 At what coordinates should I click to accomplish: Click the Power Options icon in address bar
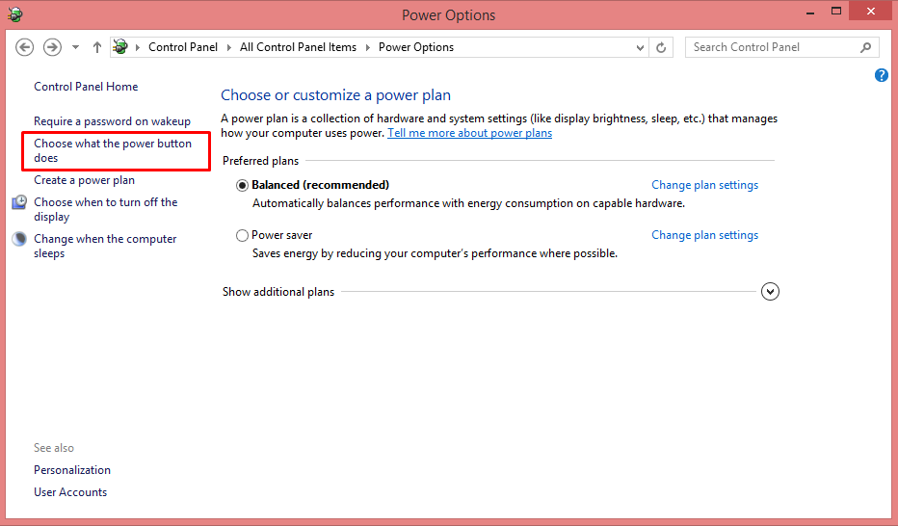120,47
